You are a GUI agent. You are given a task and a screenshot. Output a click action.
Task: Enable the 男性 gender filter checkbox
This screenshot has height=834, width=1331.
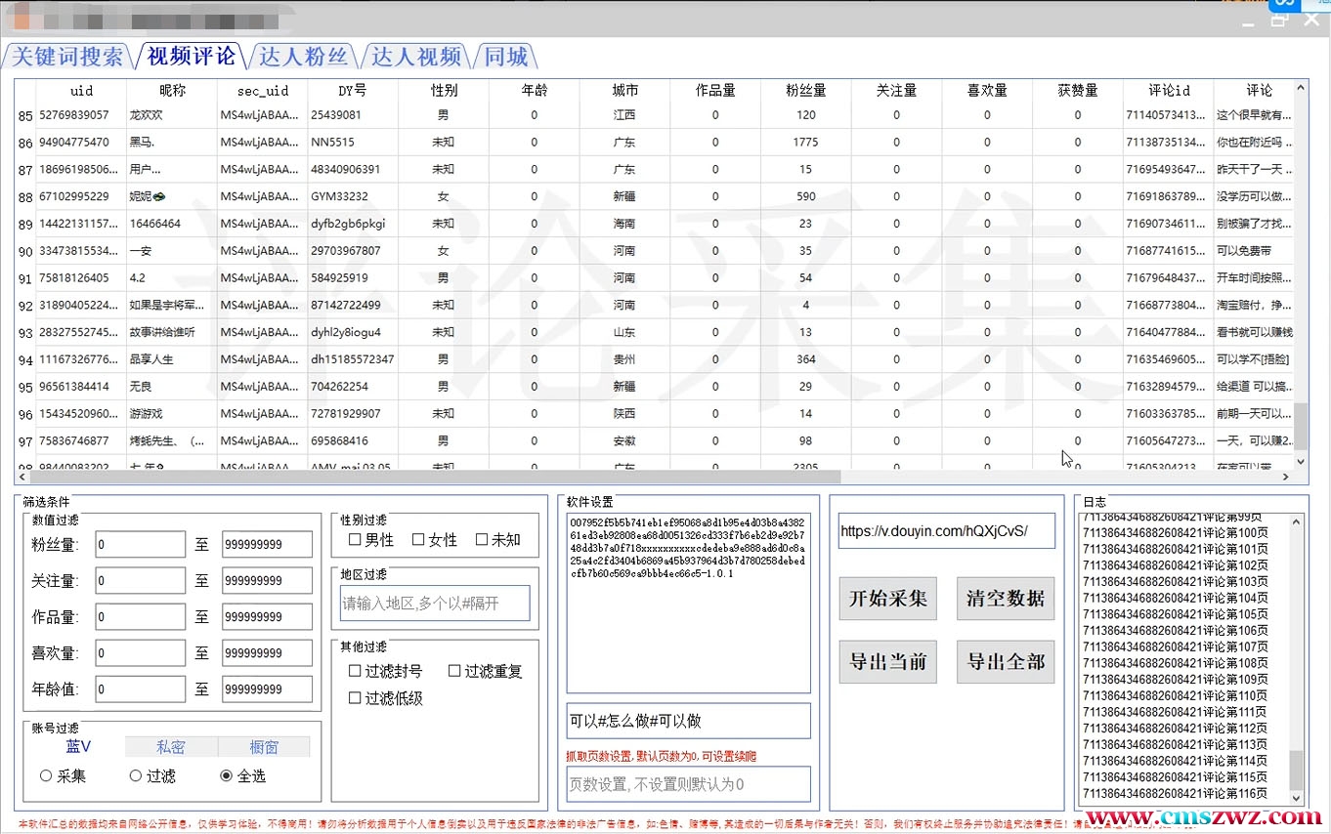point(356,540)
